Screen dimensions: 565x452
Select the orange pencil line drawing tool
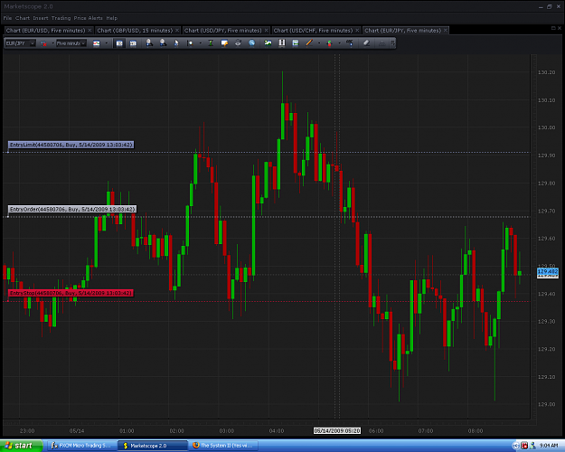[x=309, y=43]
